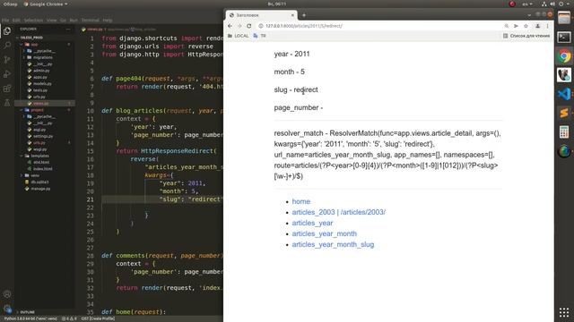The image size is (574, 322).
Task: Click the Обзор activities button
Action: 10,4
